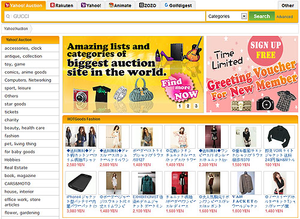The width and height of the screenshot is (300, 219).
Task: Click the 3,980 YEN price text
Action: point(76,211)
